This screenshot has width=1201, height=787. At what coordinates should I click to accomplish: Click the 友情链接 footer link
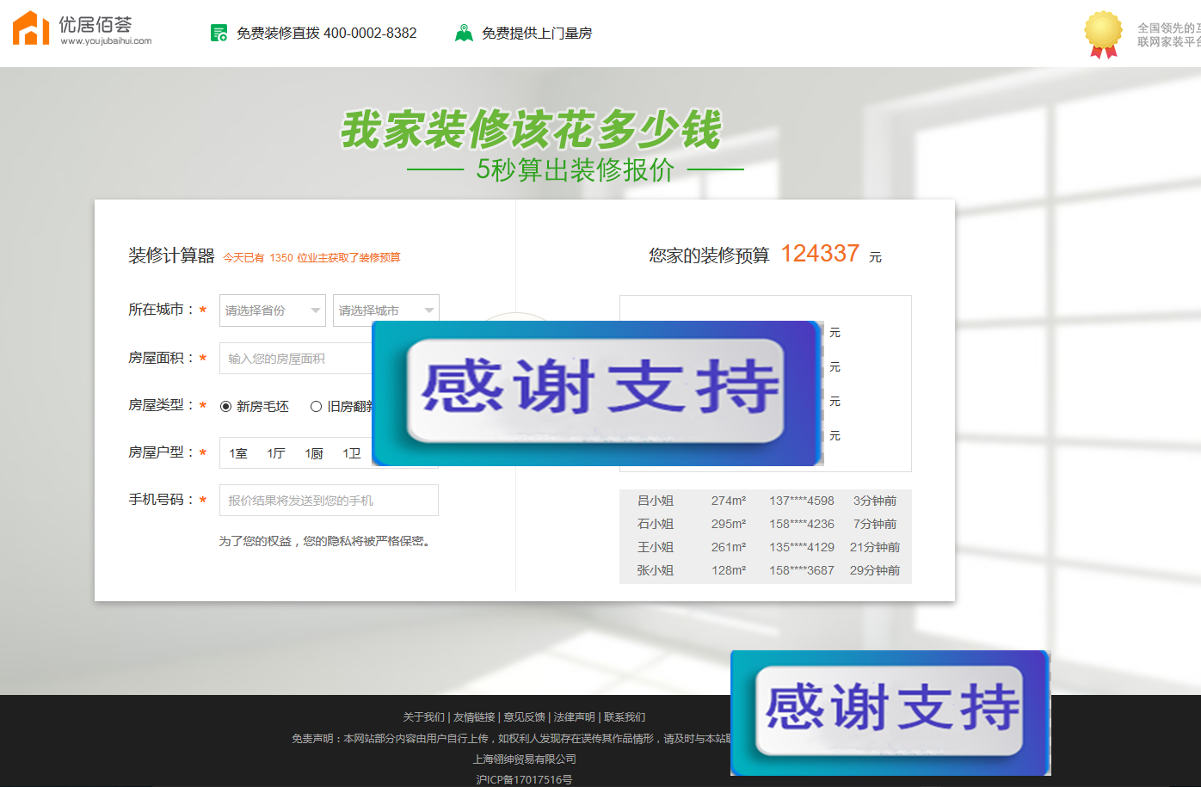click(x=474, y=716)
